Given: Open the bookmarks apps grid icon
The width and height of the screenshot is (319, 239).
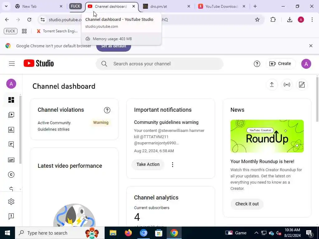Looking at the screenshot, I should tap(24, 31).
